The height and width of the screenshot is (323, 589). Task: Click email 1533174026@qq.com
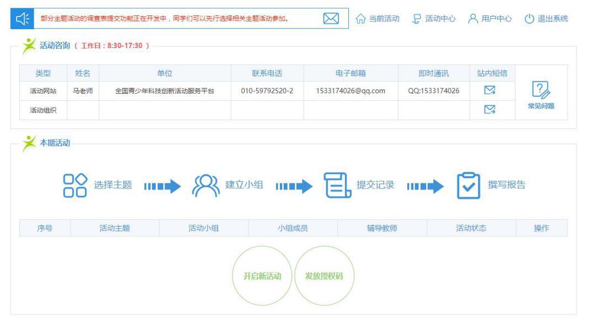[x=351, y=91]
